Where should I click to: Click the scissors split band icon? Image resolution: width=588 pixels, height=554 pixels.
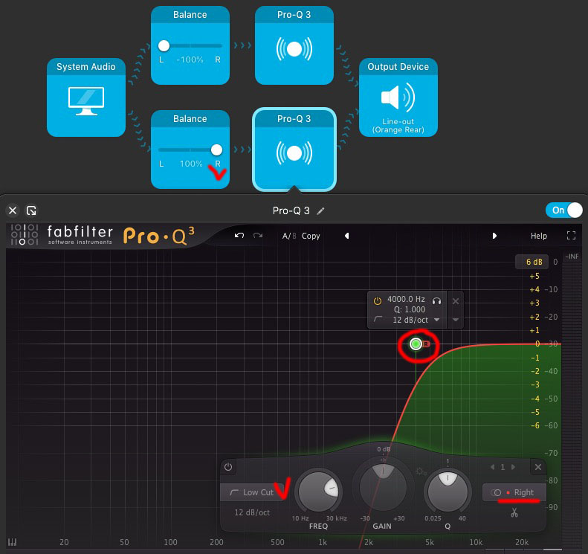tap(514, 512)
